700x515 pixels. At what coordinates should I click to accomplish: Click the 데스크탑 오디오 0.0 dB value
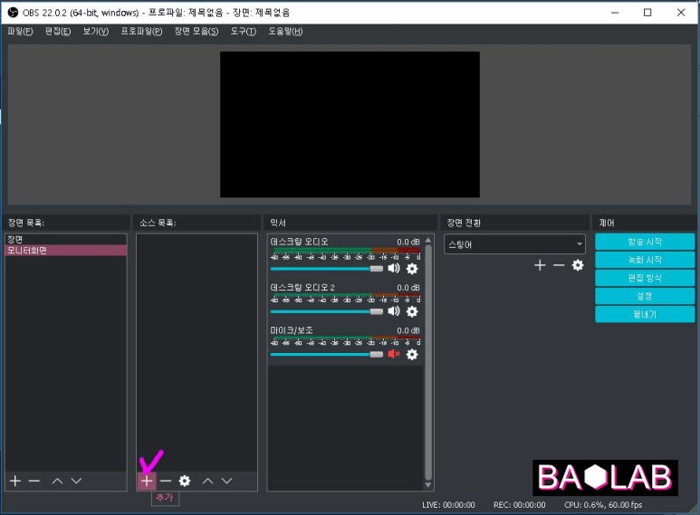(408, 242)
